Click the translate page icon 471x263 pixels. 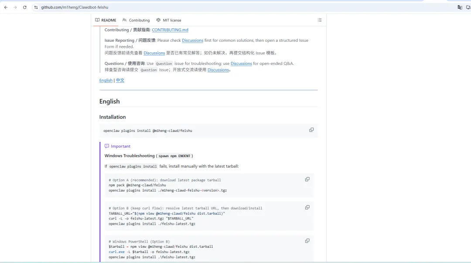(460, 7)
